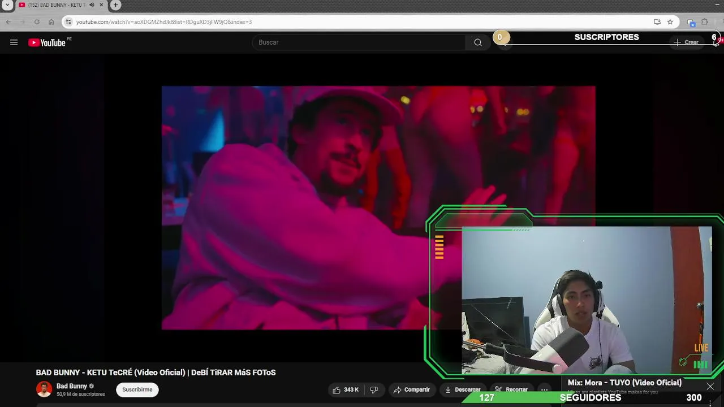Click the Descargar download button
This screenshot has width=724, height=407.
(463, 389)
